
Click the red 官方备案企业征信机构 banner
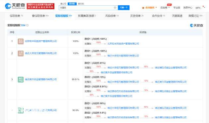click(x=40, y=6)
